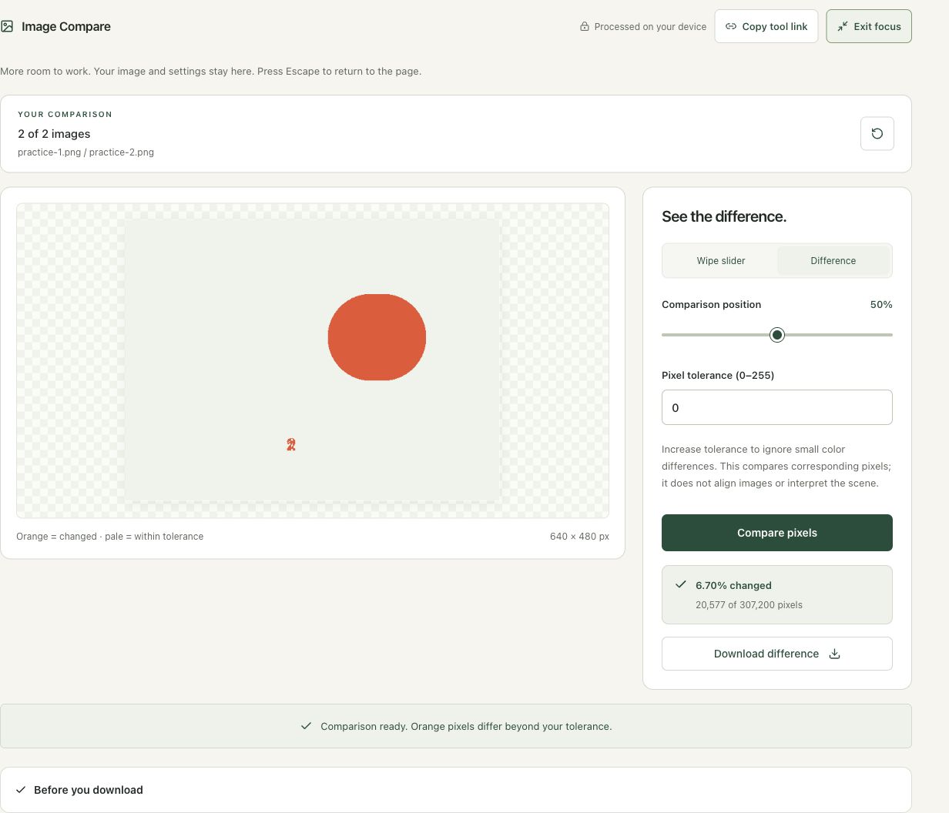The height and width of the screenshot is (813, 949).
Task: Click the large orange difference blob in preview
Action: (x=377, y=337)
